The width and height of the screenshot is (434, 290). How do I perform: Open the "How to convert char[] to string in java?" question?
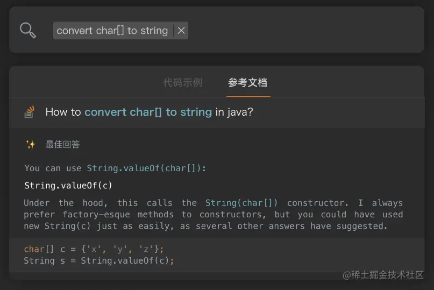click(x=149, y=112)
